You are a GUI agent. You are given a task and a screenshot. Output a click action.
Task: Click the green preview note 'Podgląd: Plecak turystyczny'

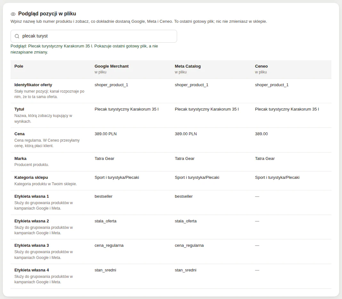pyautogui.click(x=84, y=49)
